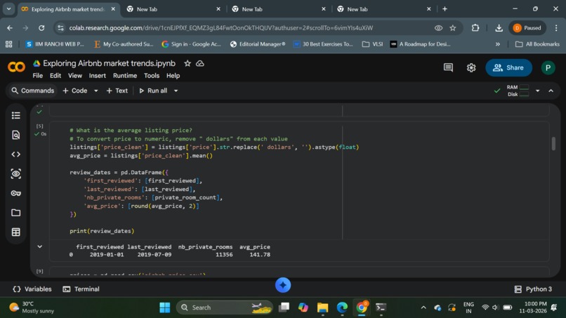Open the All Bookmarks folder
Image resolution: width=566 pixels, height=318 pixels.
click(537, 44)
